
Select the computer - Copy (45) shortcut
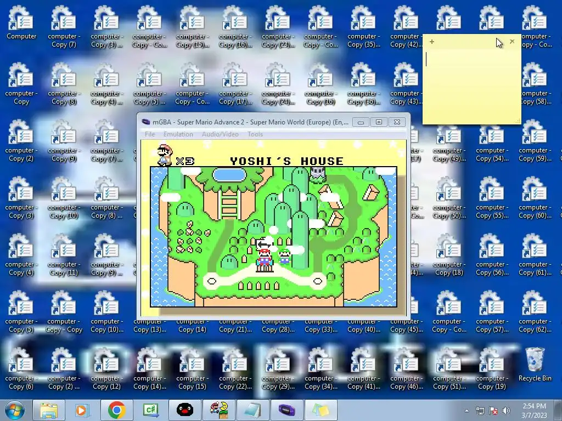coord(406,326)
